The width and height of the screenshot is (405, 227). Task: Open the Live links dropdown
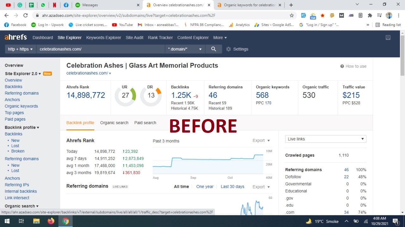click(x=326, y=139)
